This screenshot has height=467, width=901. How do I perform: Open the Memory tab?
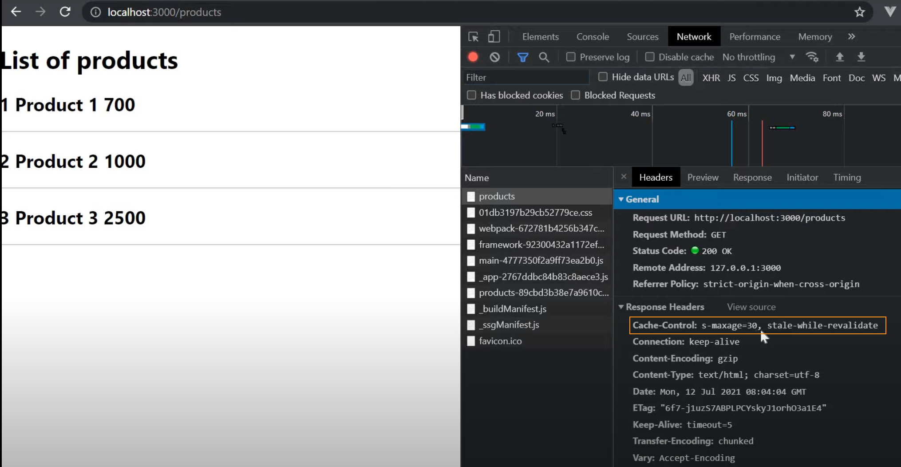pos(815,37)
